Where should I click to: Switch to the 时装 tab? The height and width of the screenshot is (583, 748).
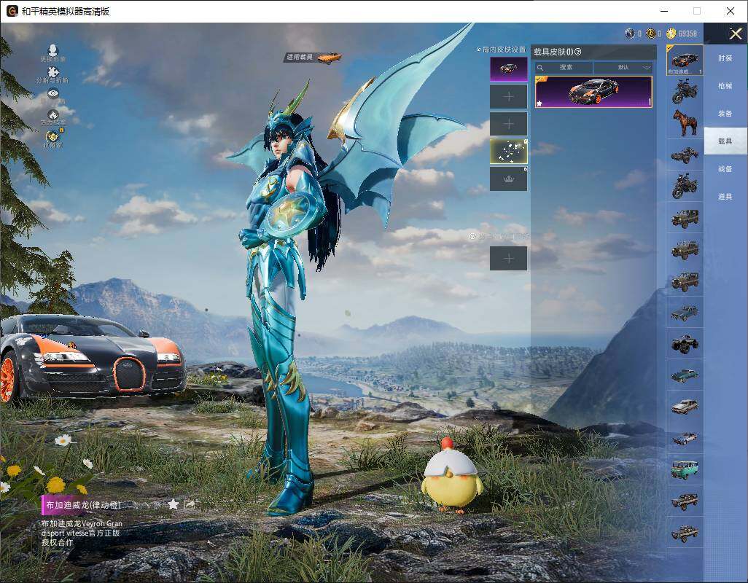click(725, 58)
